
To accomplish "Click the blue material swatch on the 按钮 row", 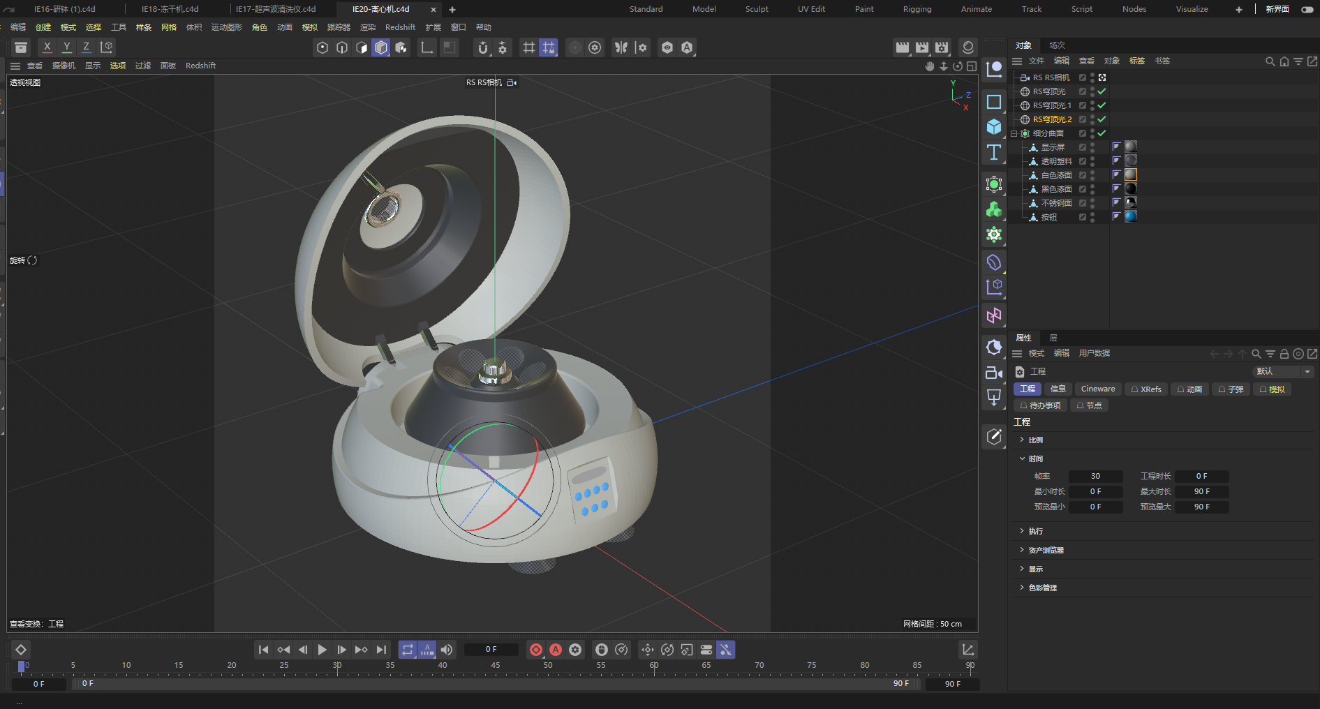I will (1131, 216).
